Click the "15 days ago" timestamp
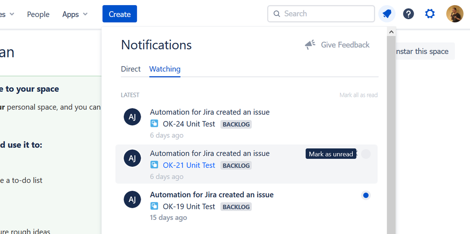Image resolution: width=470 pixels, height=234 pixels. point(168,218)
